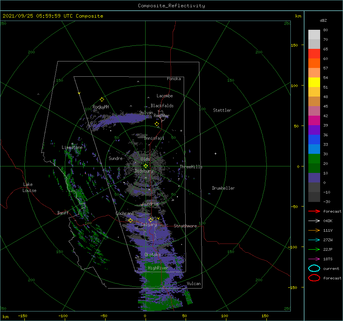Click the white 04DK arrow legend

pyautogui.click(x=314, y=221)
